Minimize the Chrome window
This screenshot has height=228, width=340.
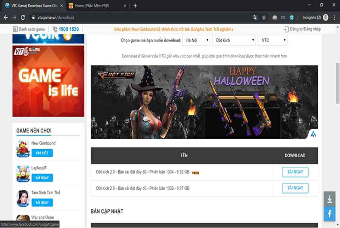point(309,5)
